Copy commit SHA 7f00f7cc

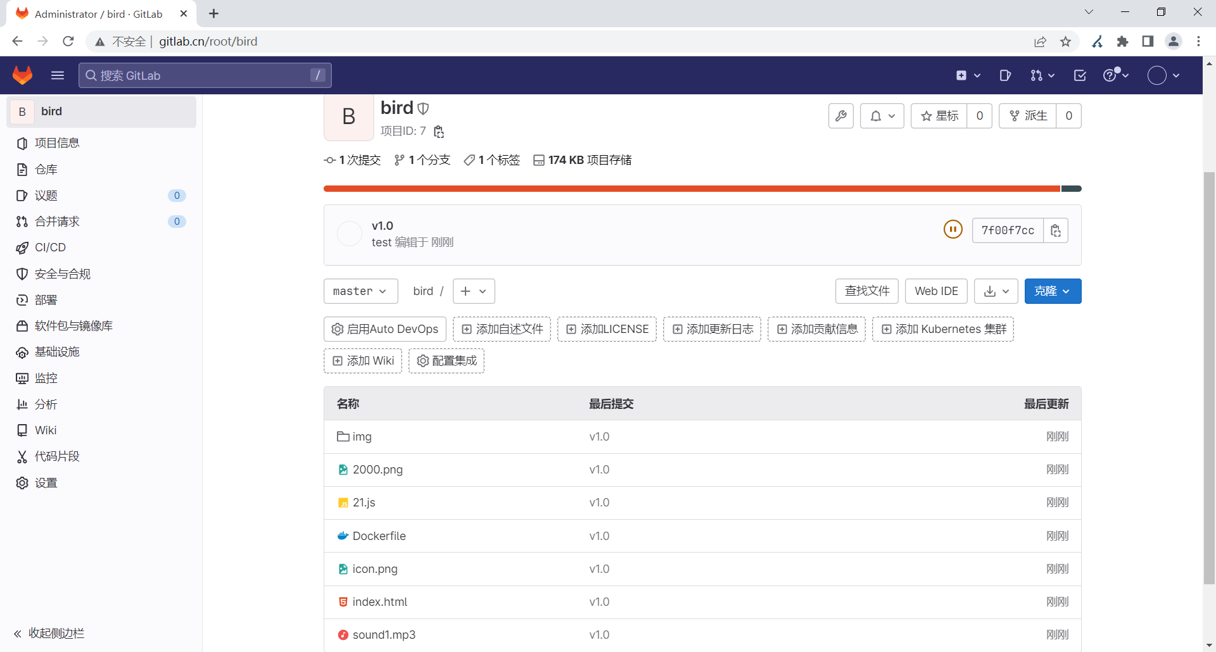click(x=1056, y=230)
